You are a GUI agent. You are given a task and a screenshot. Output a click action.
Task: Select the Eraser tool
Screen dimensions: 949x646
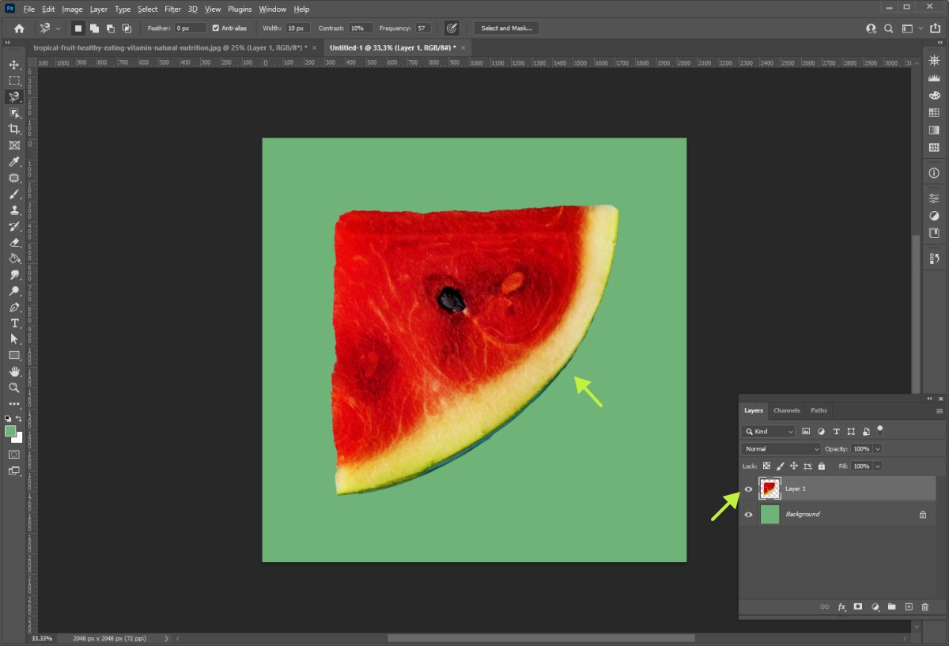14,243
